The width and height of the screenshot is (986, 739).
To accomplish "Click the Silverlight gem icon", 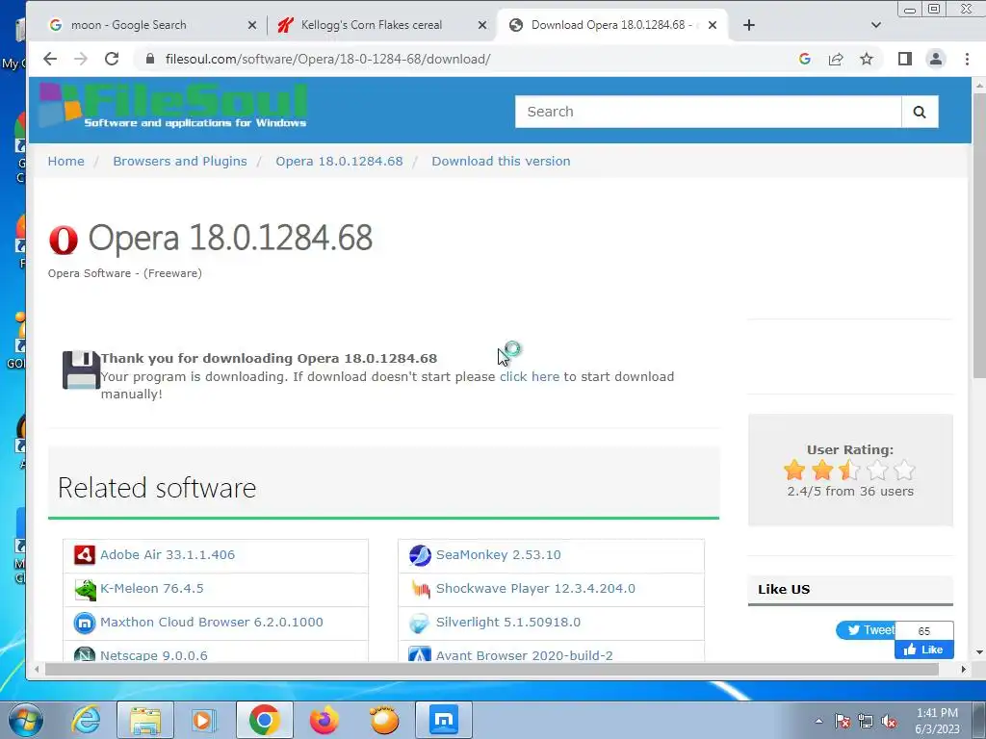I will click(420, 623).
